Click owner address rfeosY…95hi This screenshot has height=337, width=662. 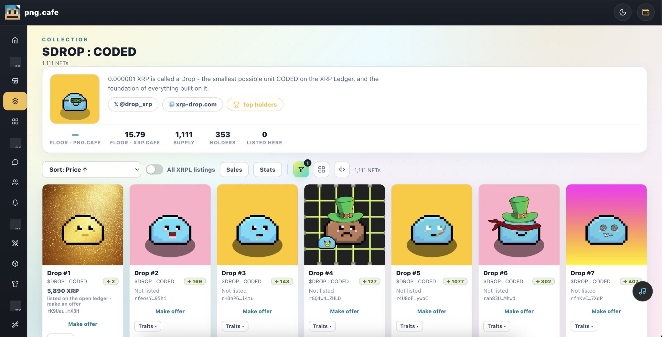150,299
